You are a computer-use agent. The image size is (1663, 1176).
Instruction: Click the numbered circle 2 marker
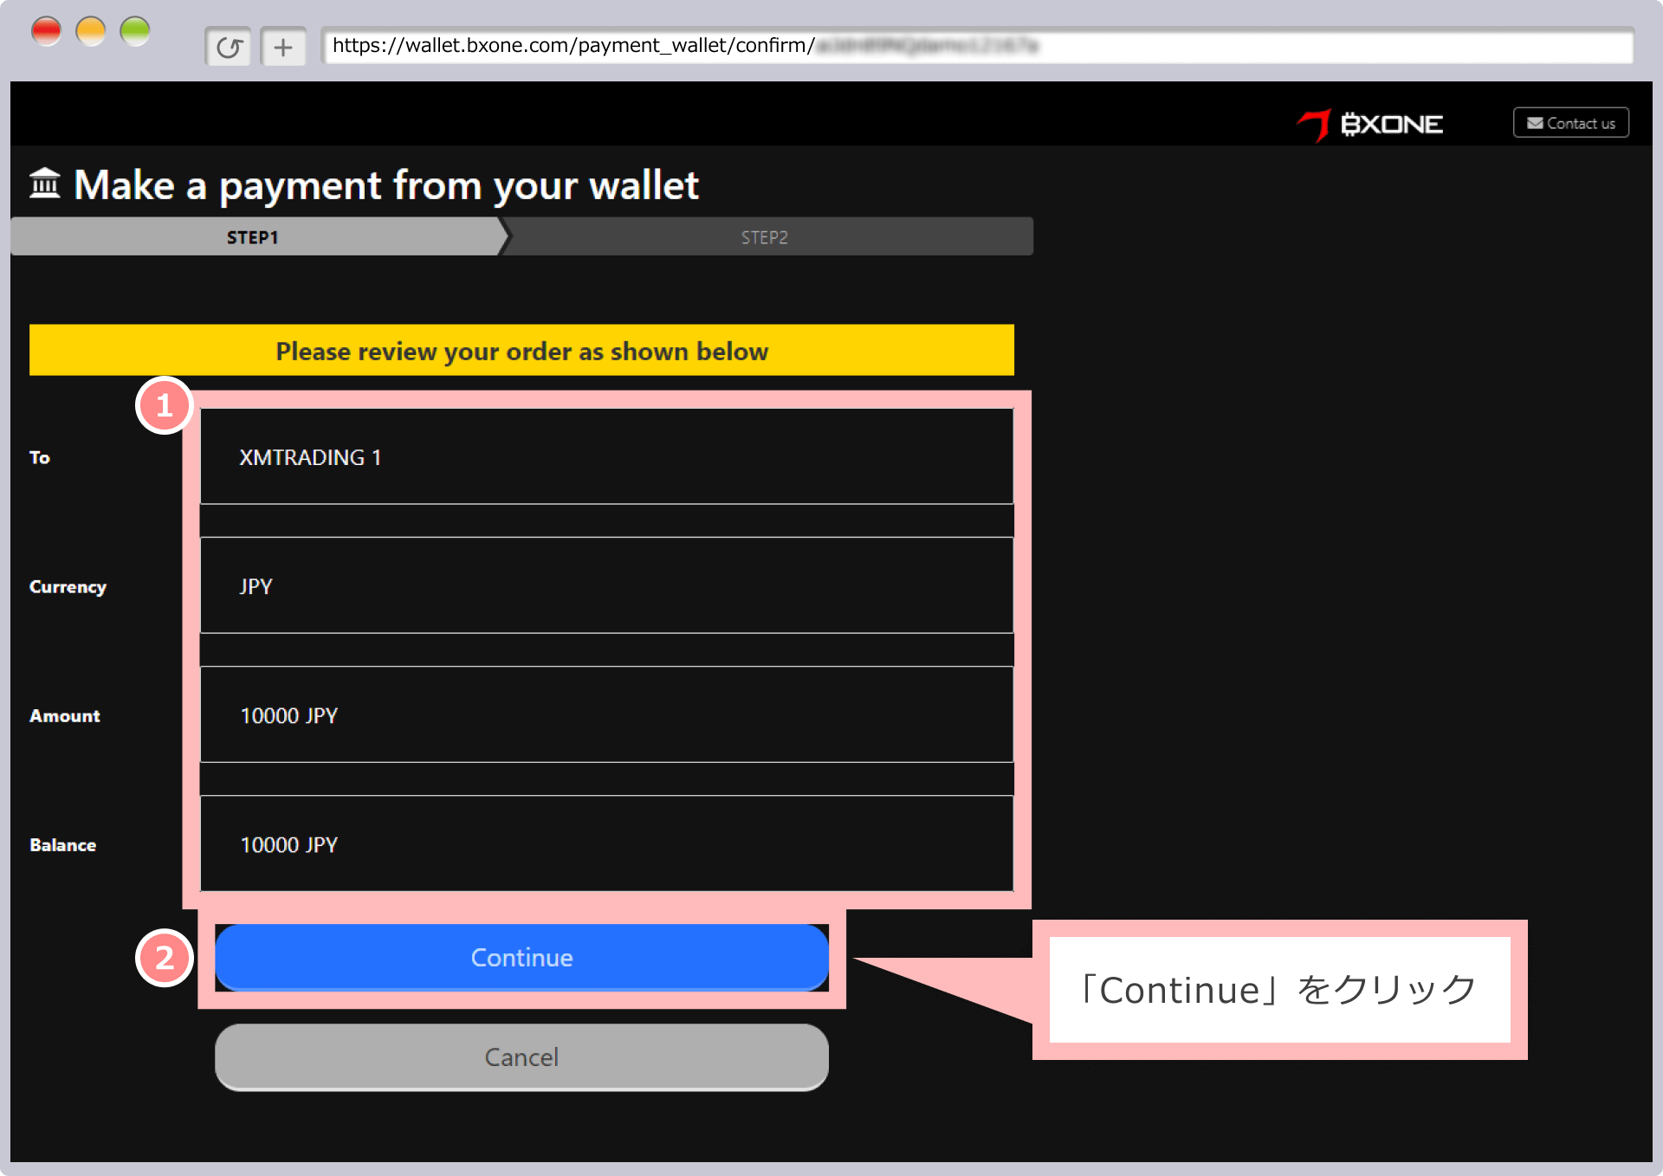165,958
